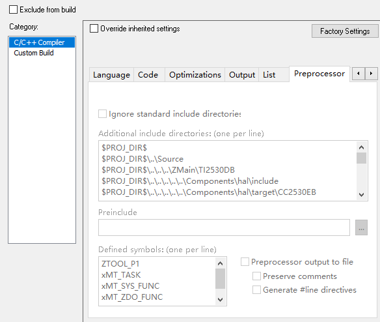Click into the Preinclude input field

coord(224,227)
